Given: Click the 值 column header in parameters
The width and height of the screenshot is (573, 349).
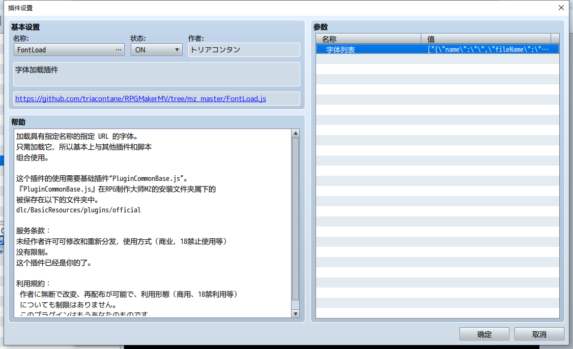Looking at the screenshot, I should click(x=486, y=39).
